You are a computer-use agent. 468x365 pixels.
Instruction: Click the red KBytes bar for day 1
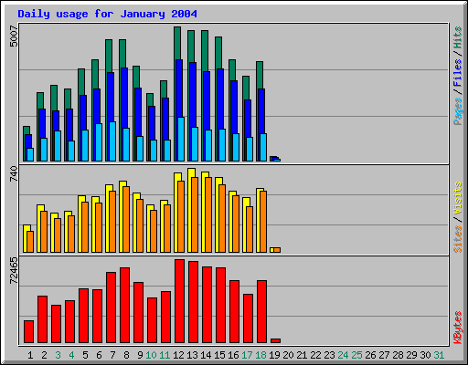pos(28,331)
